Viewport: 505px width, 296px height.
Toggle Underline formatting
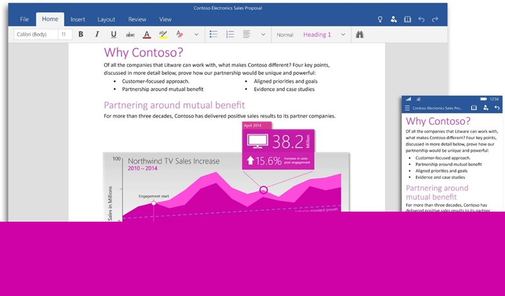pos(114,35)
